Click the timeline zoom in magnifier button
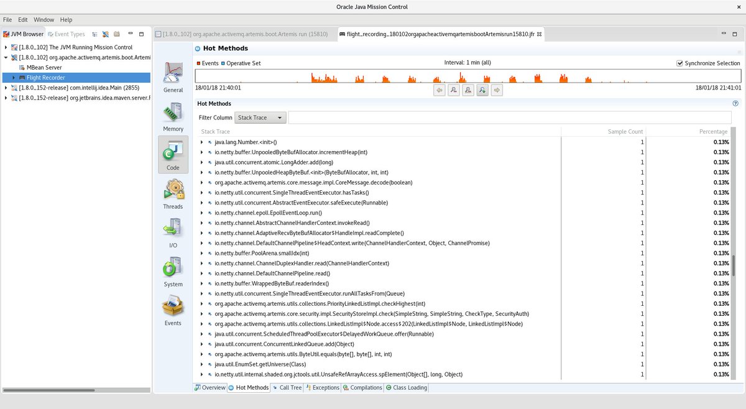This screenshot has width=746, height=409. pyautogui.click(x=482, y=90)
